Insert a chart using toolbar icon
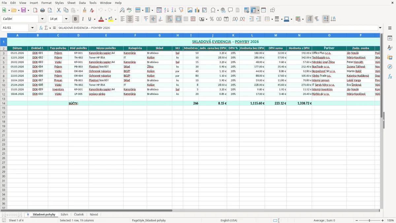This screenshot has height=223, width=396. (197, 10)
